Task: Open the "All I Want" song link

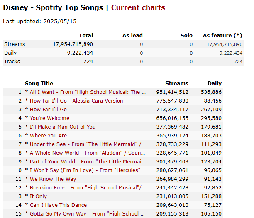Action: click(88, 92)
